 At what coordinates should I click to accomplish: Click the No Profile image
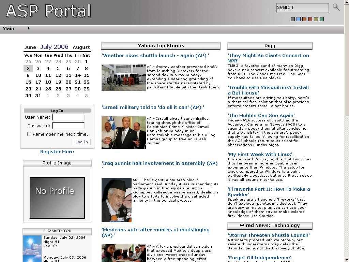pyautogui.click(x=57, y=198)
